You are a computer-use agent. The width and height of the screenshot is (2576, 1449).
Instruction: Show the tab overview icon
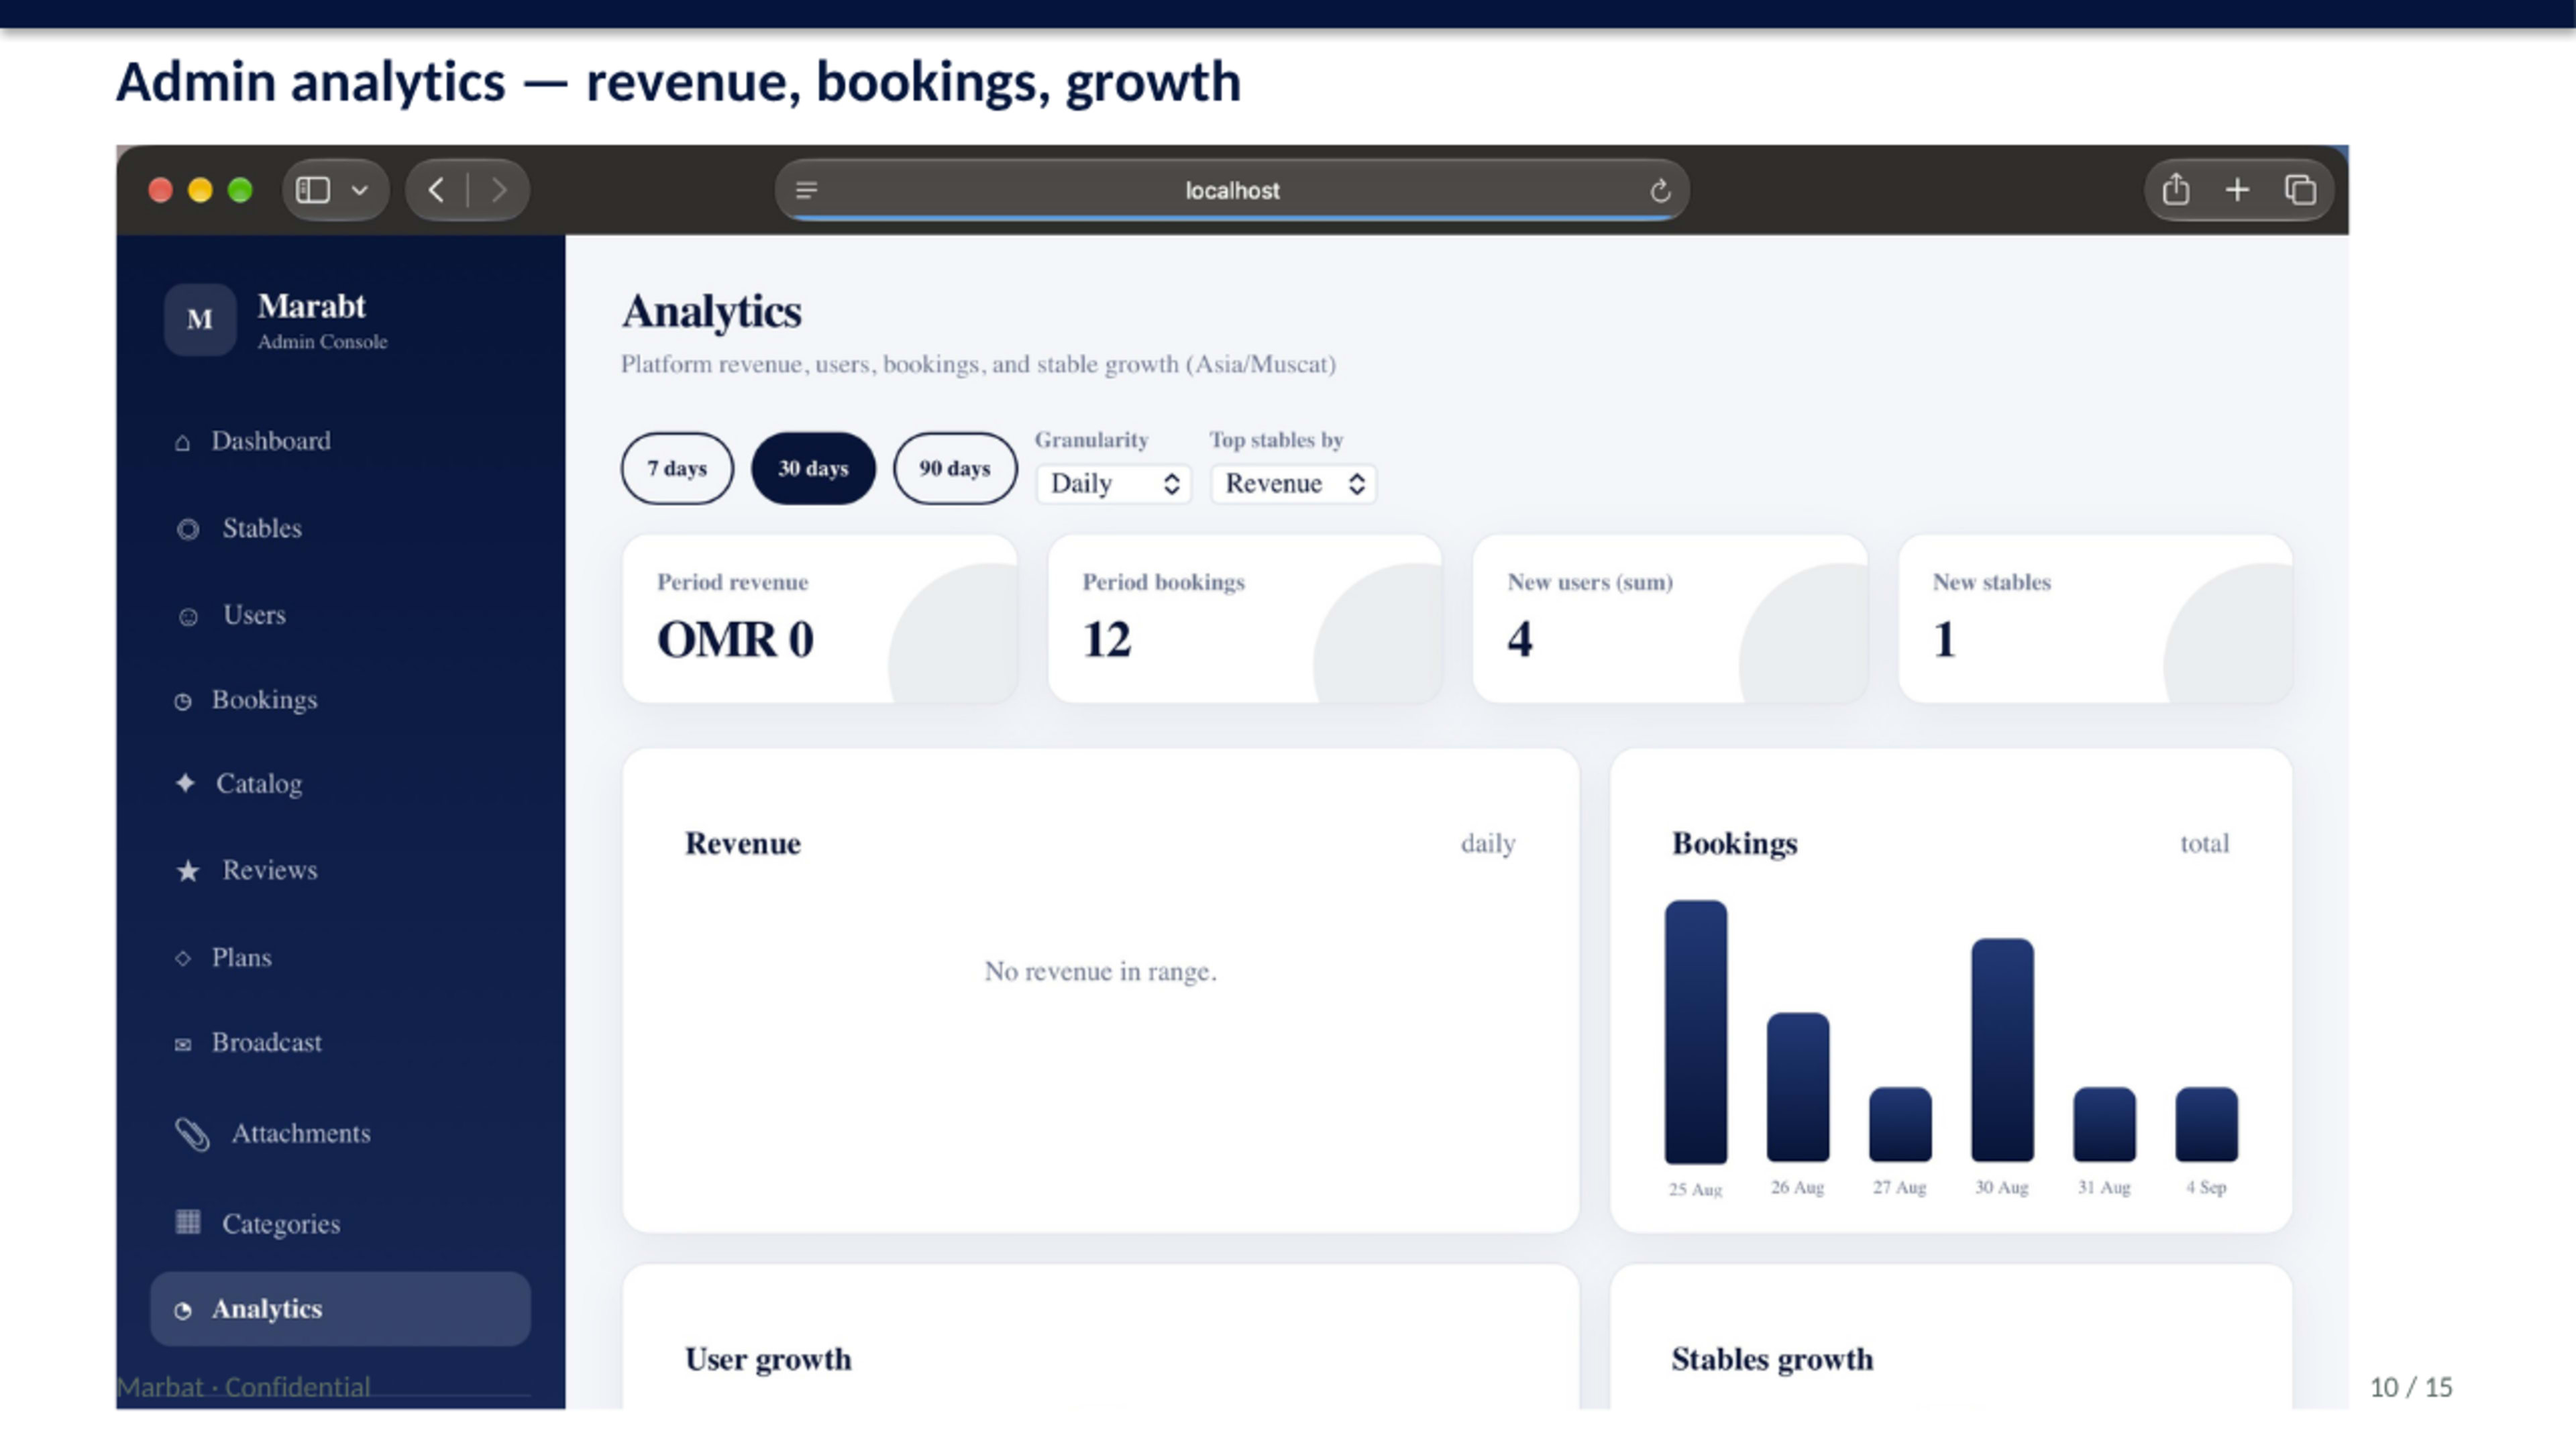2300,190
